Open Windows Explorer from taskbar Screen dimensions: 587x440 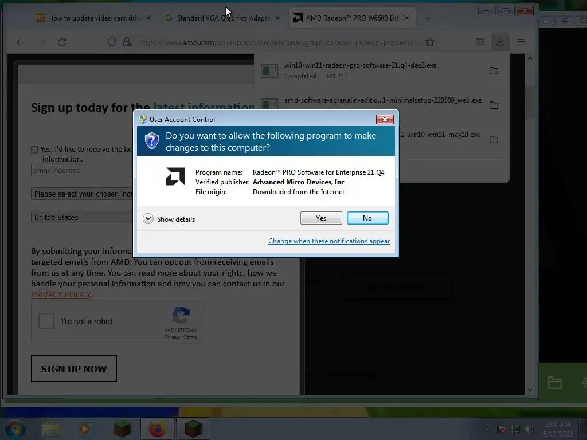click(51, 429)
